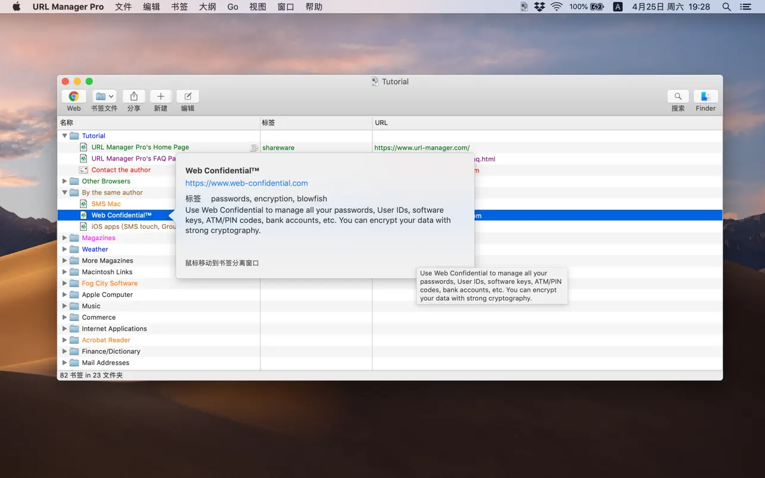Expand the Magazines folder

click(x=65, y=238)
